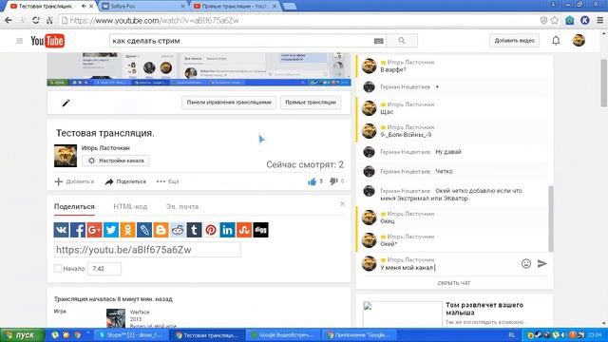
Task: Share on StumbleUpon icon
Action: tap(244, 230)
